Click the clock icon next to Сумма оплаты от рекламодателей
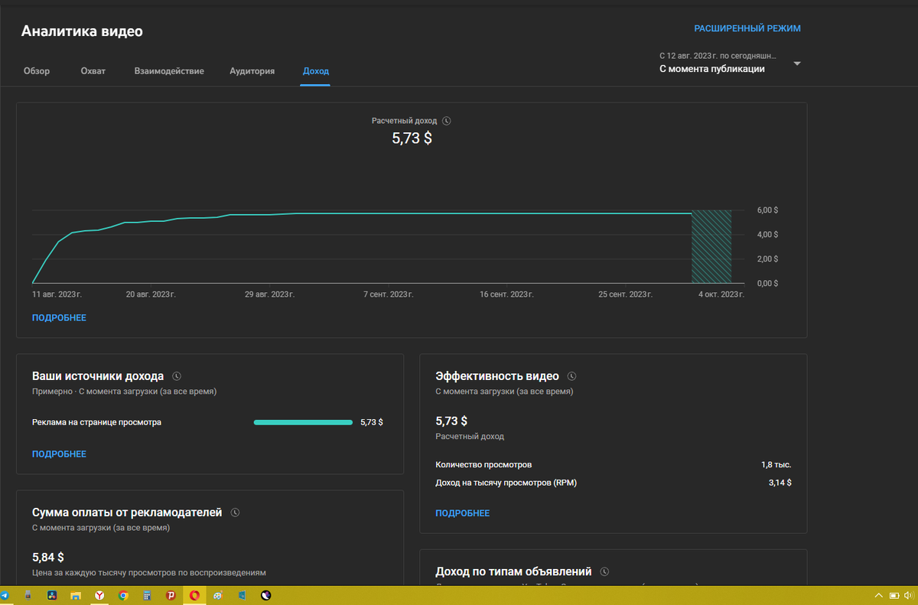Viewport: 918px width, 605px height. 236,512
